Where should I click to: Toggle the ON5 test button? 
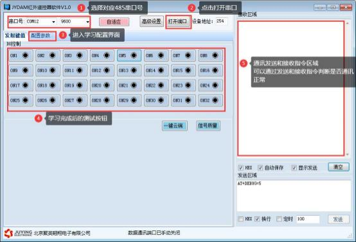129,55
